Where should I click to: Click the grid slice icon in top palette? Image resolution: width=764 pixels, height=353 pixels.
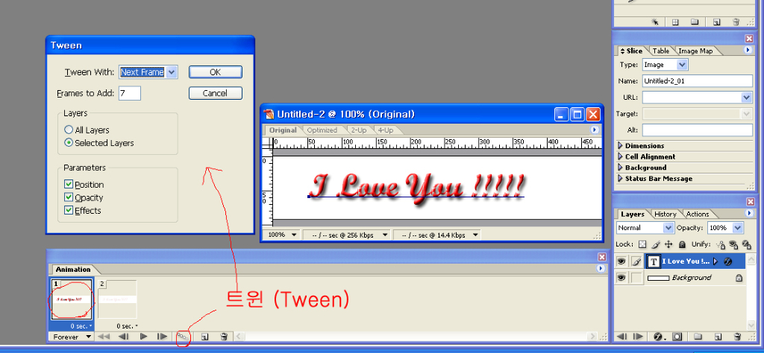tap(675, 22)
